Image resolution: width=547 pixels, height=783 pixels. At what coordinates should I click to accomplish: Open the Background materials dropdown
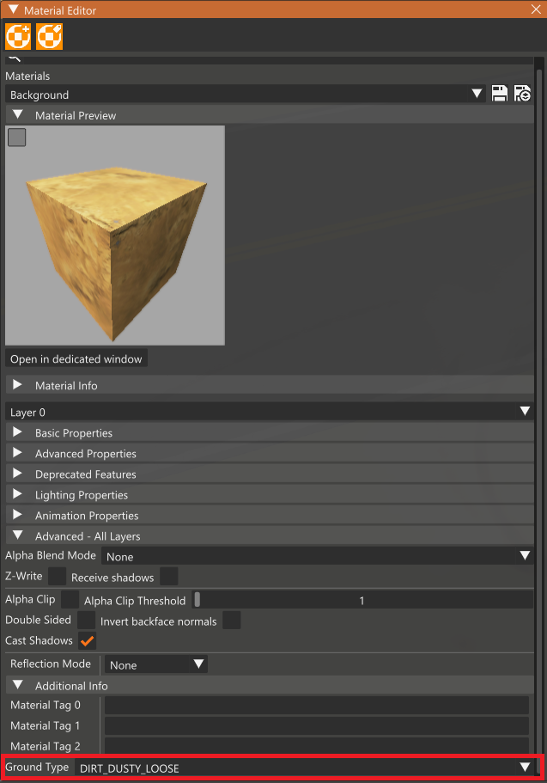coord(245,94)
